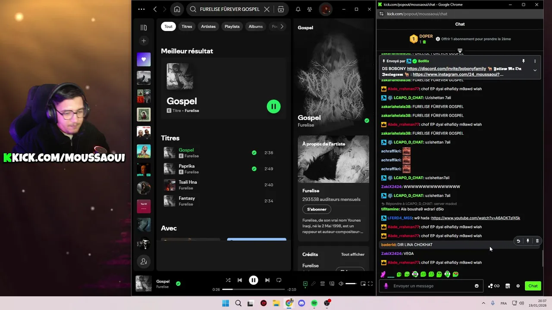This screenshot has height=310, width=552.
Task: Seek within the song progress bar
Action: (254, 289)
